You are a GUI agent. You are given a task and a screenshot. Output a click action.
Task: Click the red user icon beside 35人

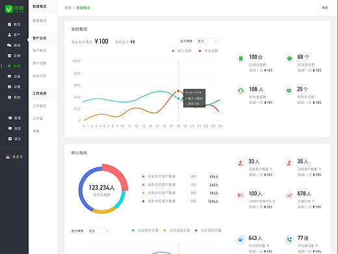tap(289, 163)
